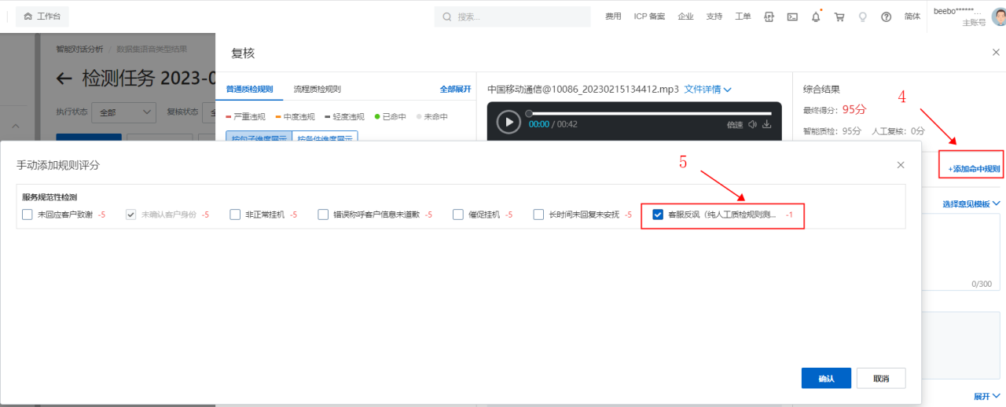This screenshot has width=1006, height=407.
Task: Check the 非正常挂机 rule checkbox
Action: click(x=235, y=214)
